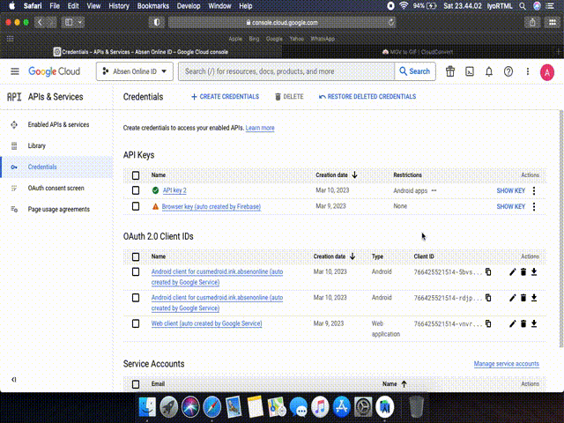The image size is (564, 423).
Task: Copy client ID ending vnvr
Action: tap(488, 323)
